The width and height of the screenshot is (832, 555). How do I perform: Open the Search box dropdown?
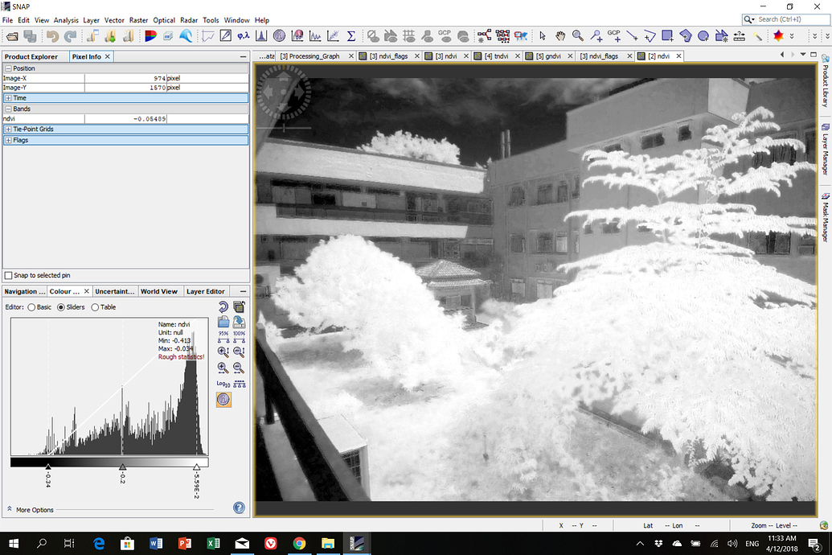[x=749, y=19]
